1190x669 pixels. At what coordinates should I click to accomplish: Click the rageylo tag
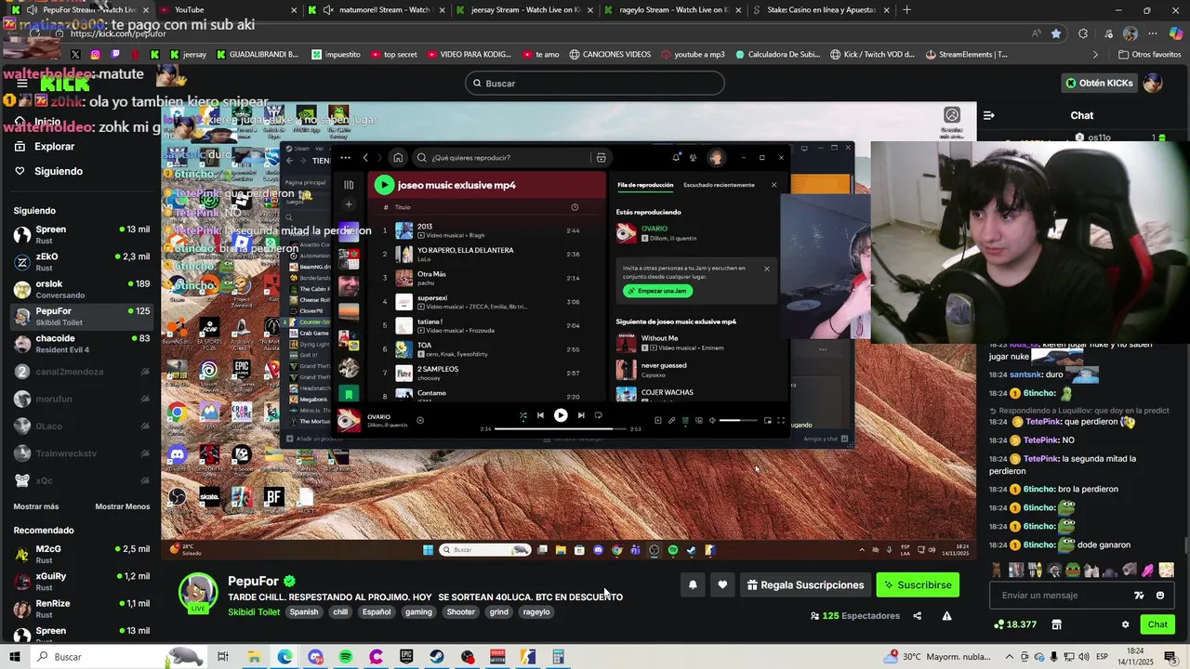(536, 612)
